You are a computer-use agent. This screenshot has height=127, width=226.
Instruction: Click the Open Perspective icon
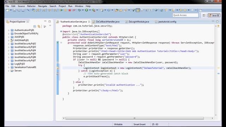[x=204, y=16]
